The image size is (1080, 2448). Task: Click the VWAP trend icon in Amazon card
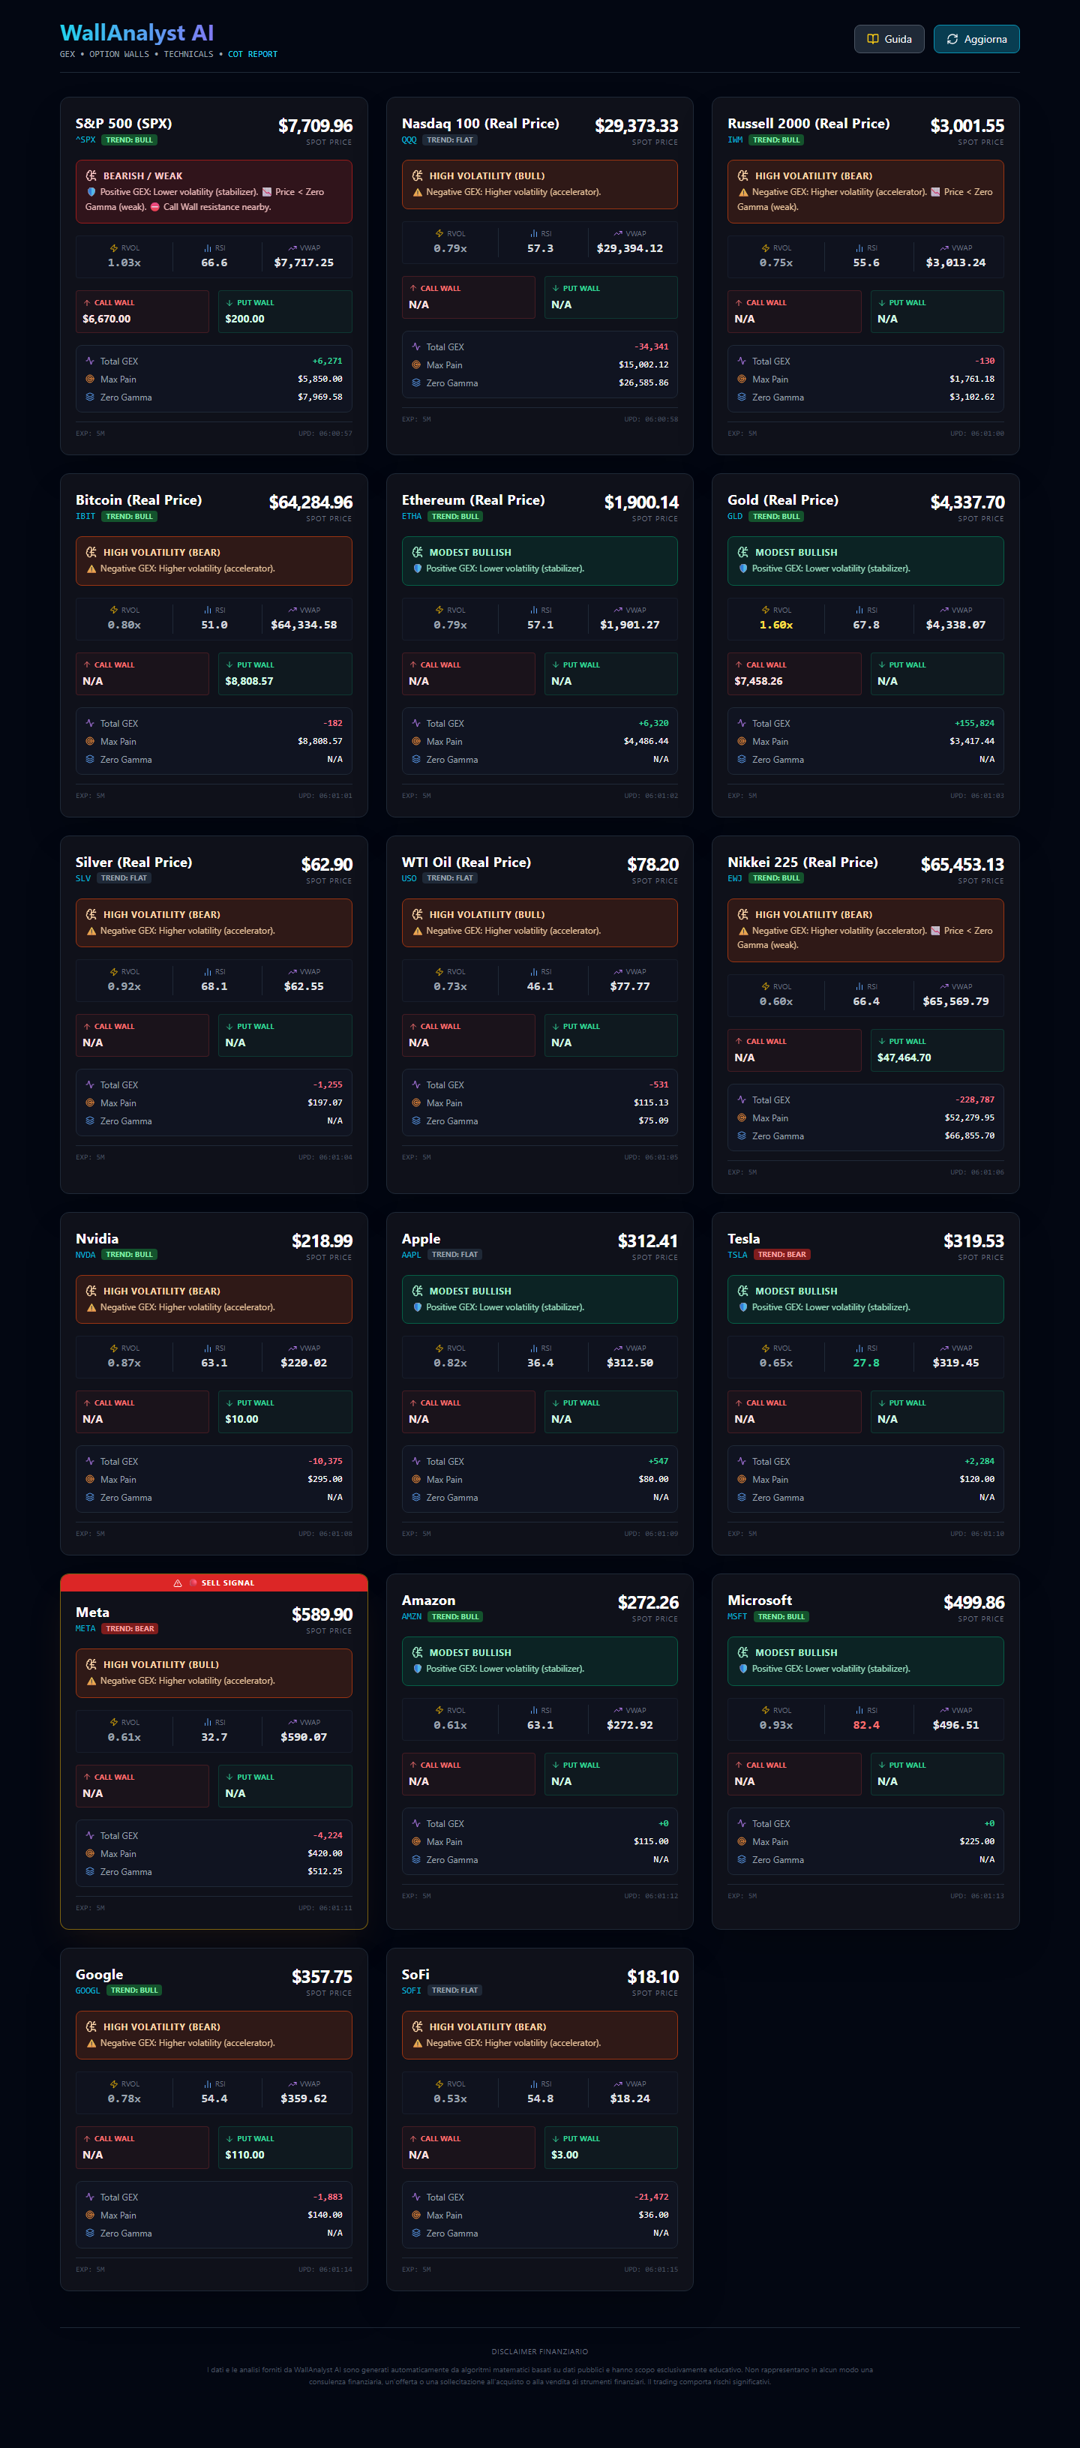click(618, 1711)
